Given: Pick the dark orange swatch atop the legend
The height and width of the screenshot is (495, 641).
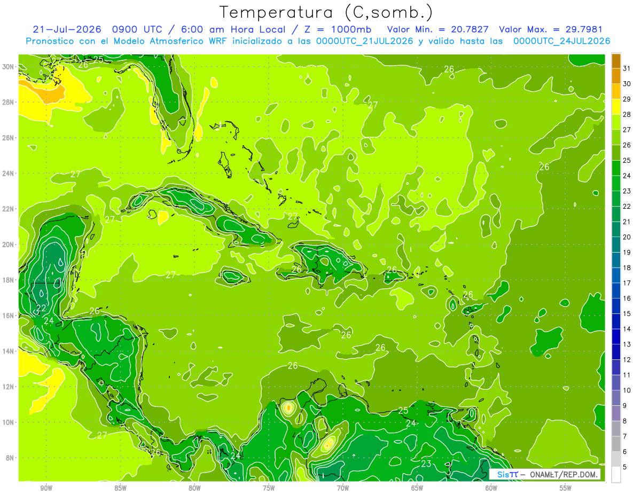Looking at the screenshot, I should (x=616, y=61).
